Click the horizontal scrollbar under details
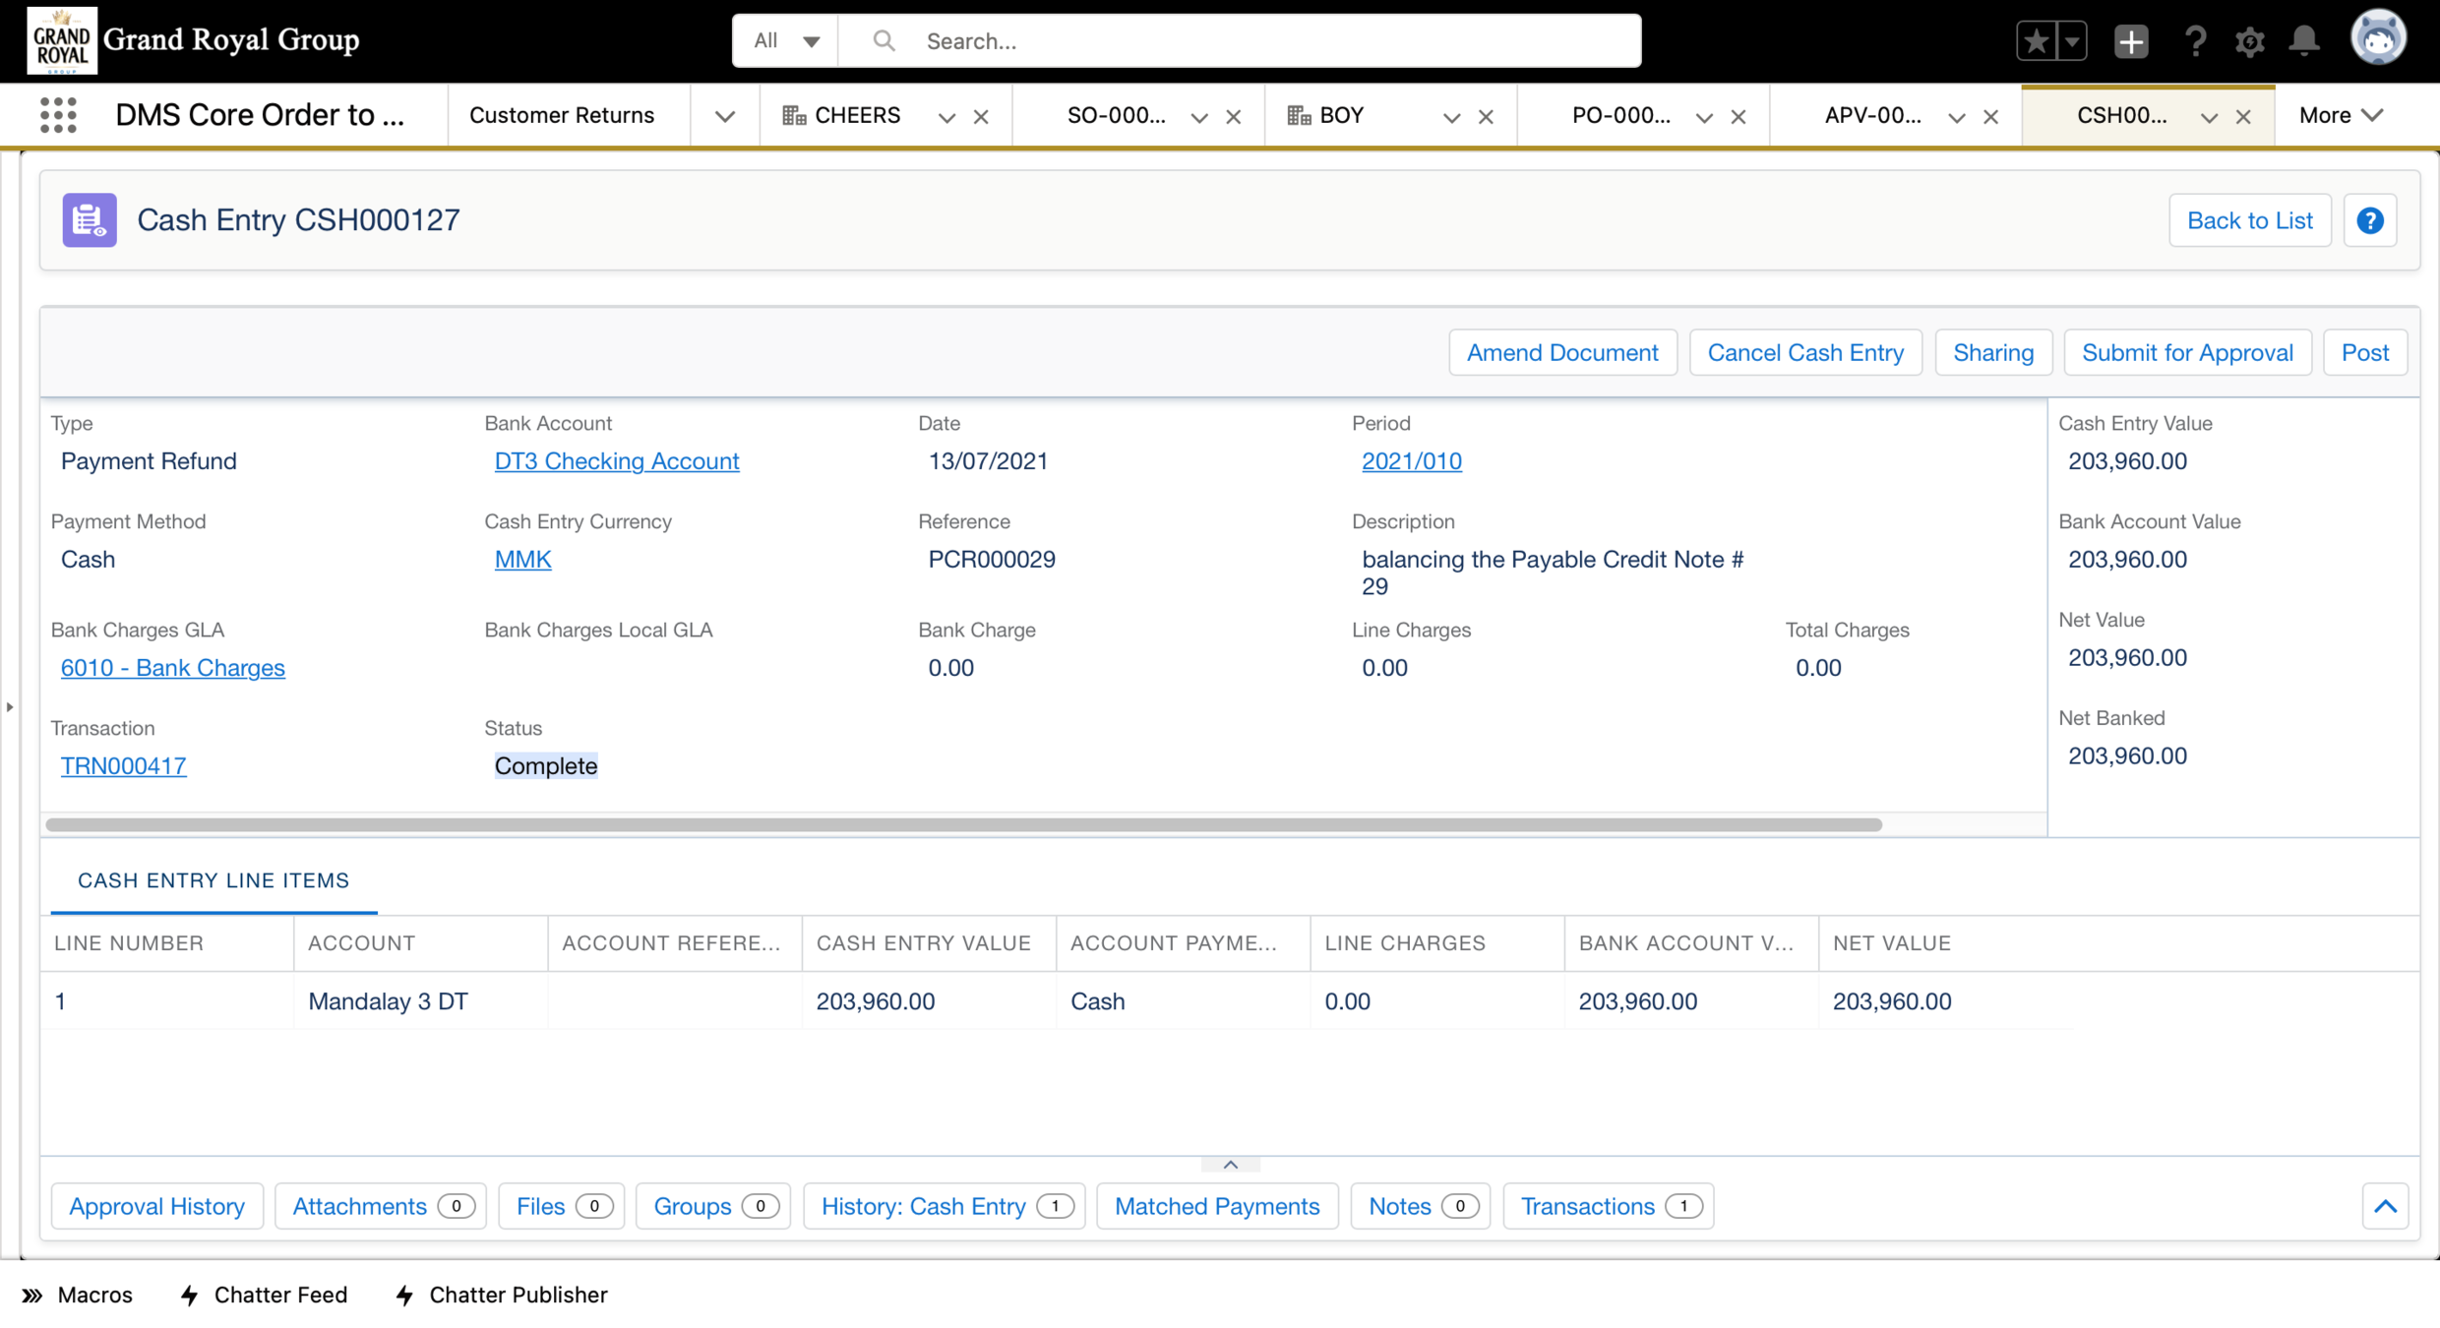The image size is (2440, 1328). coord(964,824)
